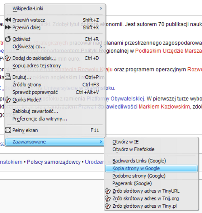Choose Otwórz w Firefoksie
This screenshot has width=202, height=213.
(133, 149)
